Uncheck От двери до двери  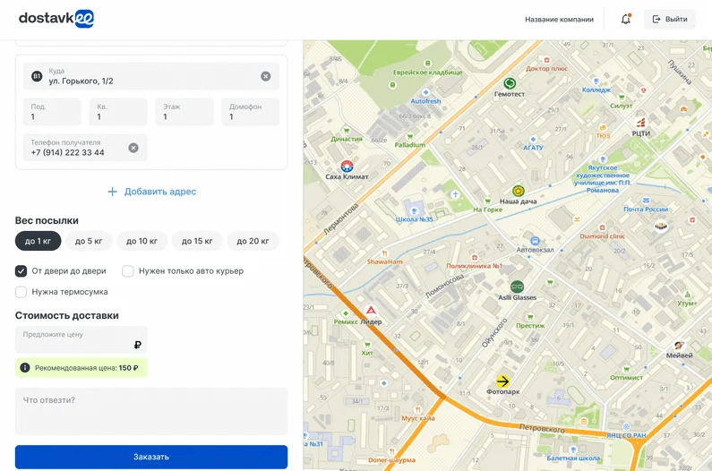[x=21, y=271]
